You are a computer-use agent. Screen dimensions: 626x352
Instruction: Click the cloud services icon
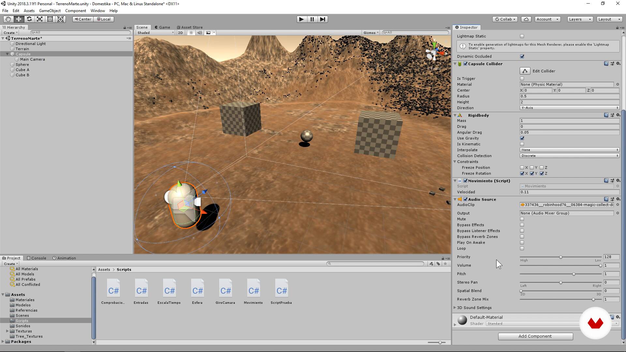coord(526,19)
